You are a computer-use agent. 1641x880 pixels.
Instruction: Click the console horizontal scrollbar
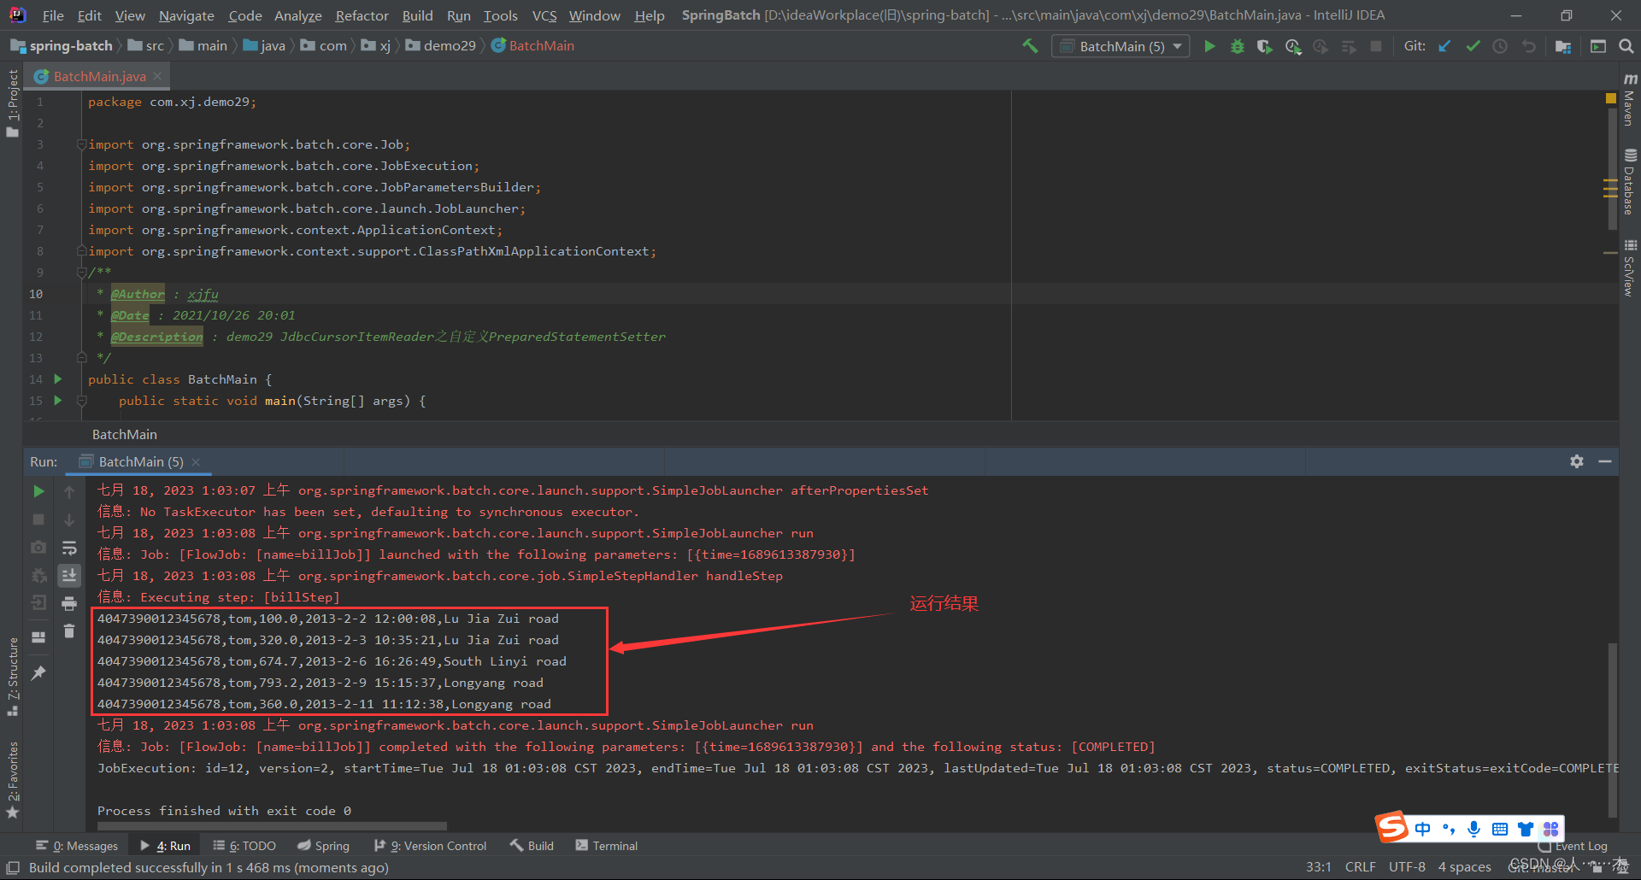point(272,826)
